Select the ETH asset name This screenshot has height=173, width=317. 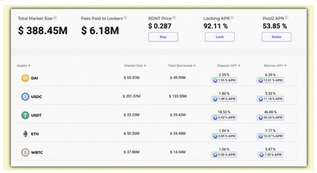pos(35,134)
